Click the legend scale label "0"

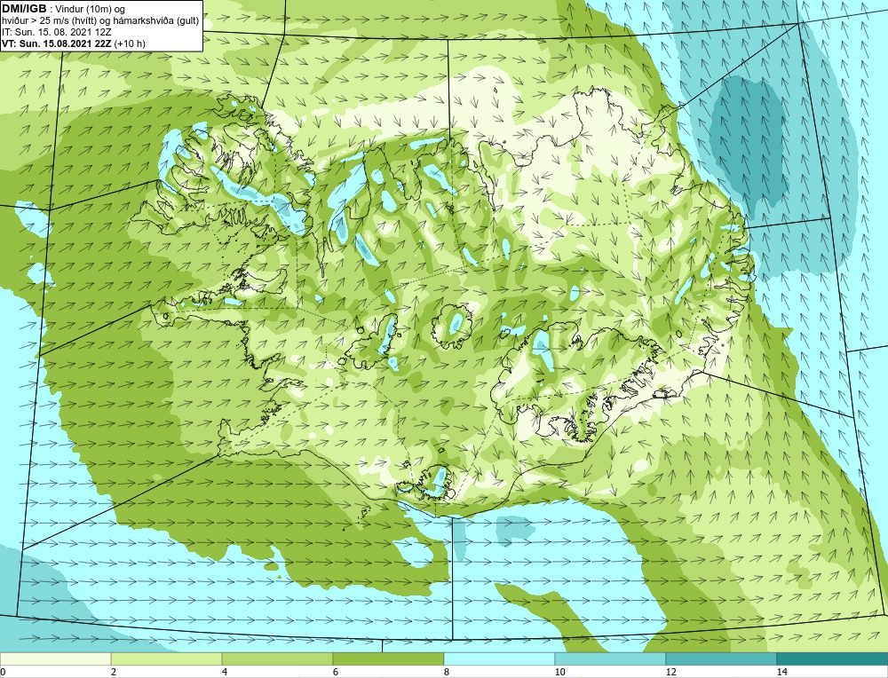point(3,672)
